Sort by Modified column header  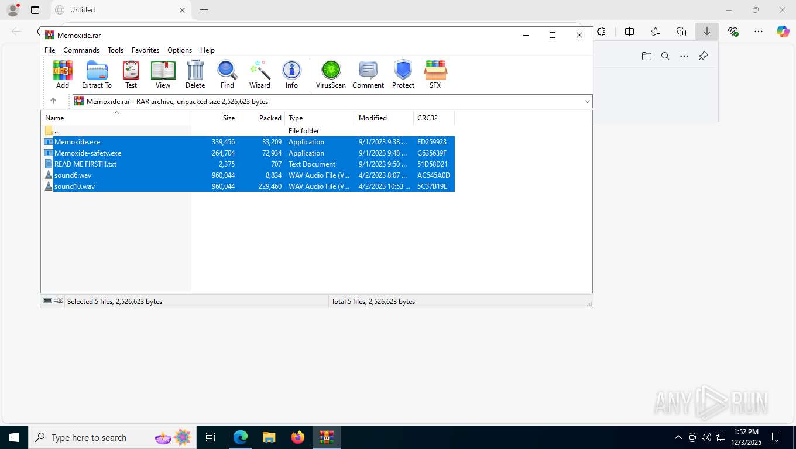coord(385,118)
